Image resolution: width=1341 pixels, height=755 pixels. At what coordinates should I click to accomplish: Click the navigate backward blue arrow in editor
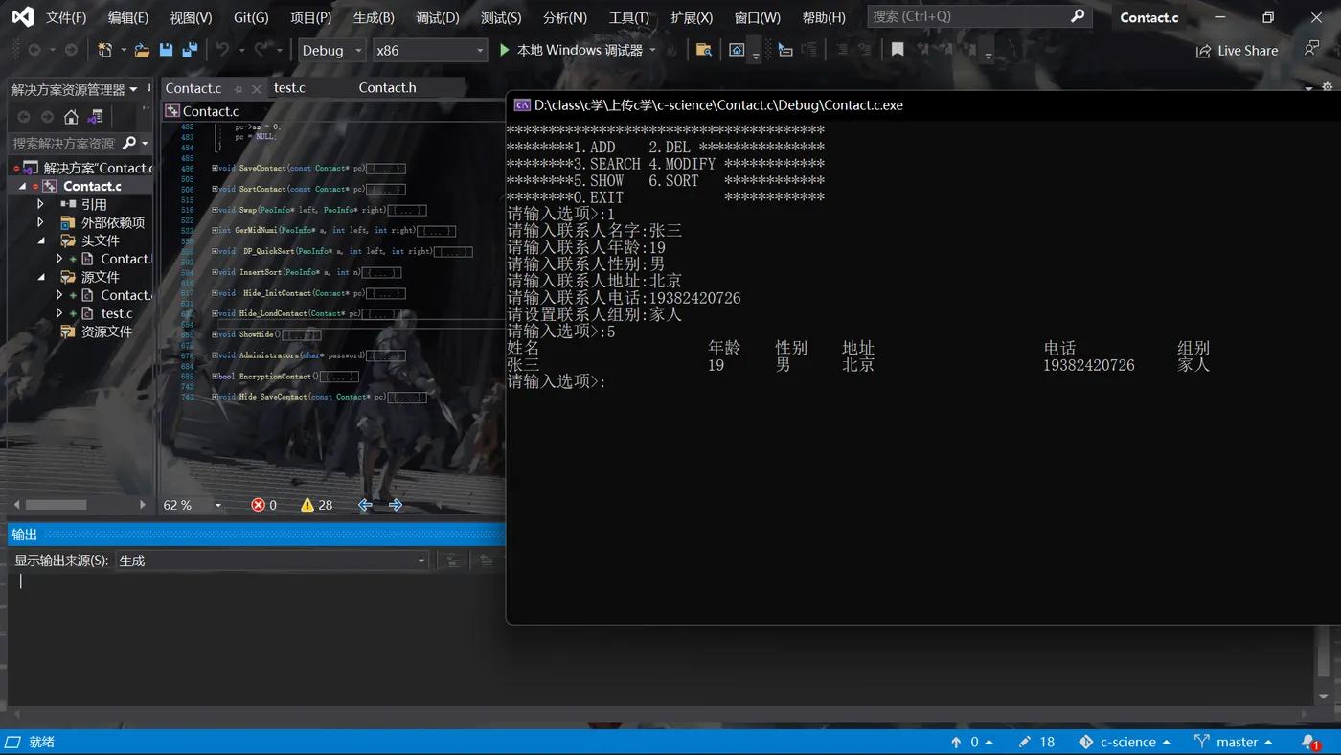click(365, 505)
